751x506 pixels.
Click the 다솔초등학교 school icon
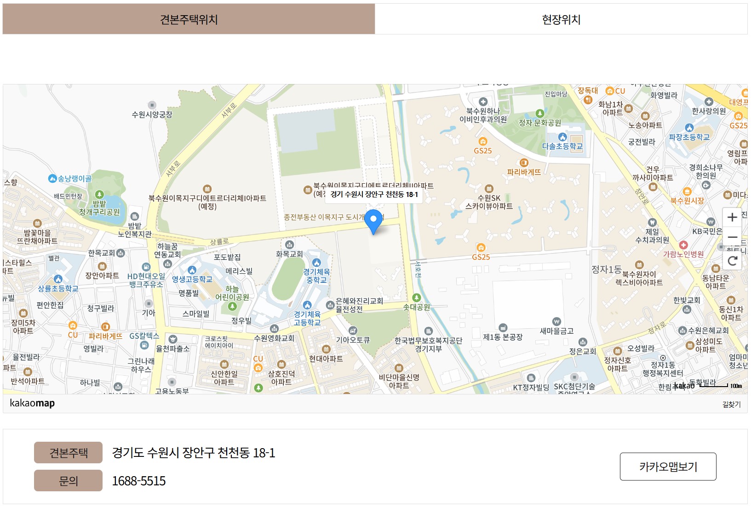(x=562, y=137)
